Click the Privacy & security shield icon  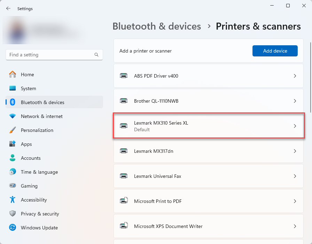pos(13,214)
